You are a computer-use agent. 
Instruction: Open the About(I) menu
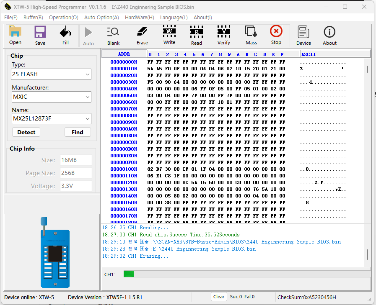[x=202, y=18]
